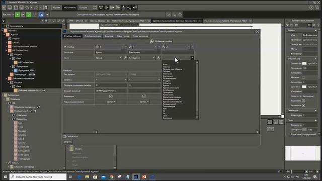Toggle the Глобальный checkbox

[64, 136]
